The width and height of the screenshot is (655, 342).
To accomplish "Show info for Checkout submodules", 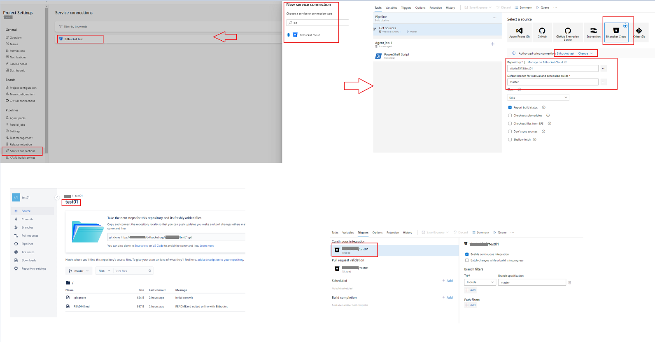I will click(548, 116).
